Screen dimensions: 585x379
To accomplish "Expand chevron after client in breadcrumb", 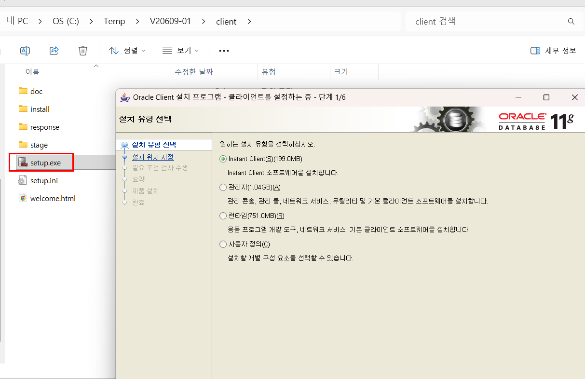I will tap(249, 21).
